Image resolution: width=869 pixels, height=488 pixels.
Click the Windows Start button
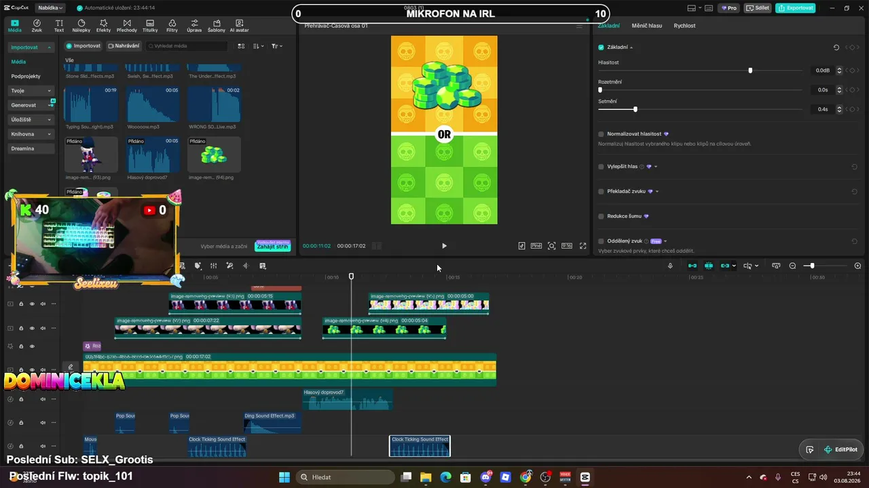tap(284, 477)
